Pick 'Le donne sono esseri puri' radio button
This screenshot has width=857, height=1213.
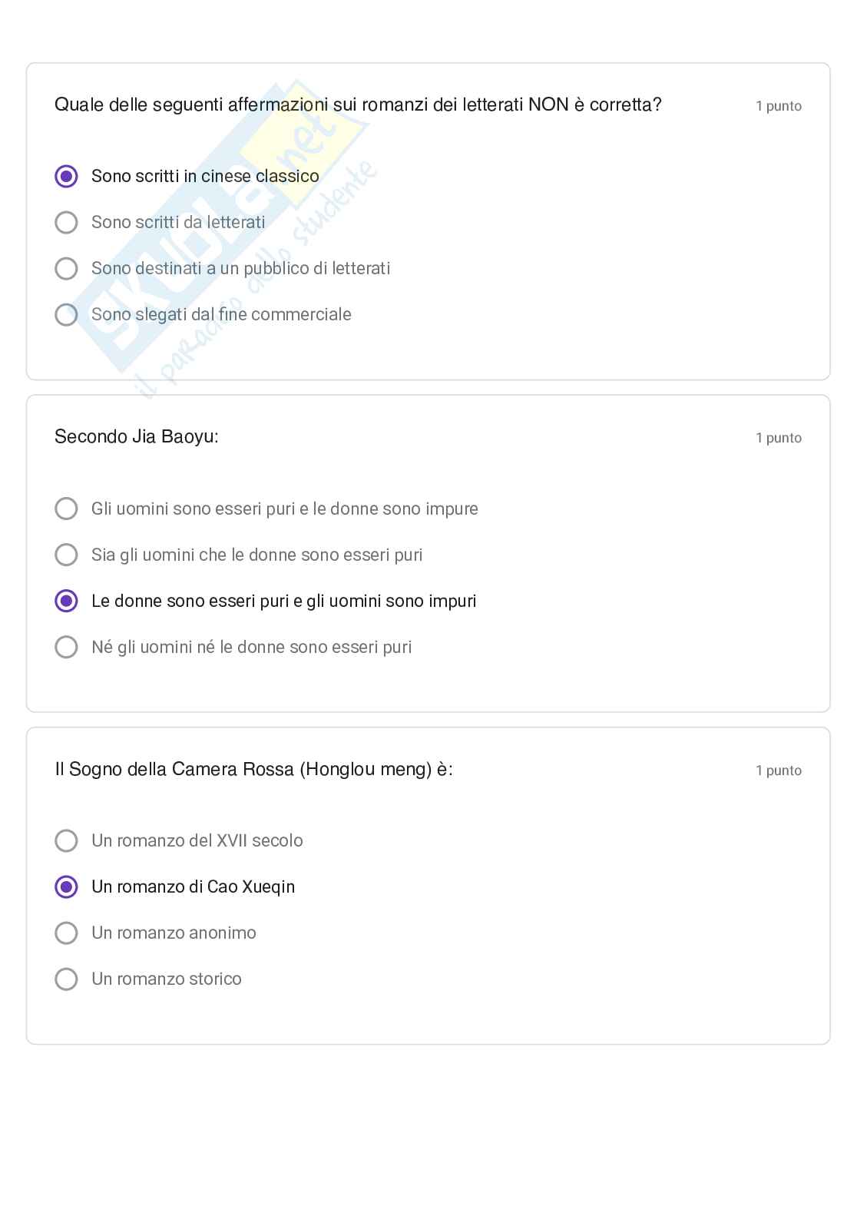pyautogui.click(x=67, y=601)
